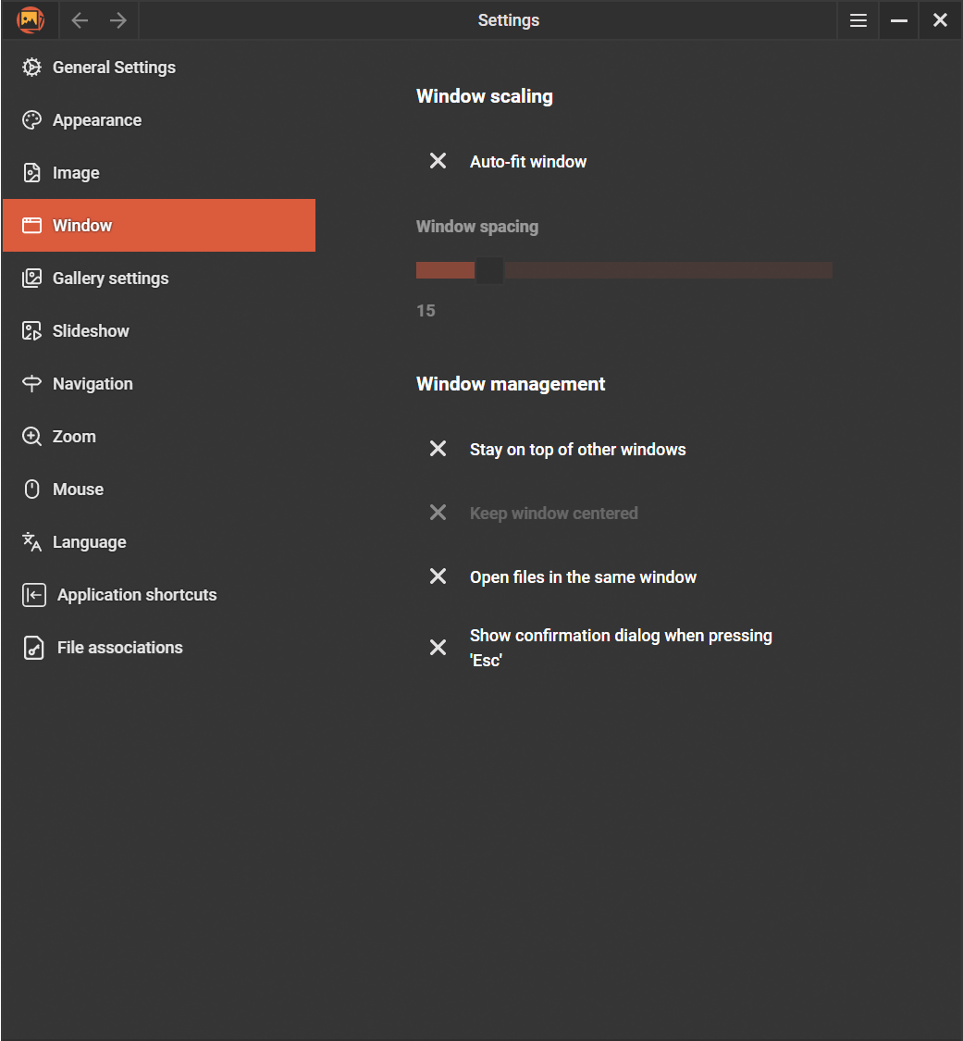Image resolution: width=963 pixels, height=1041 pixels.
Task: Open Appearance via the palette icon
Action: (x=32, y=120)
